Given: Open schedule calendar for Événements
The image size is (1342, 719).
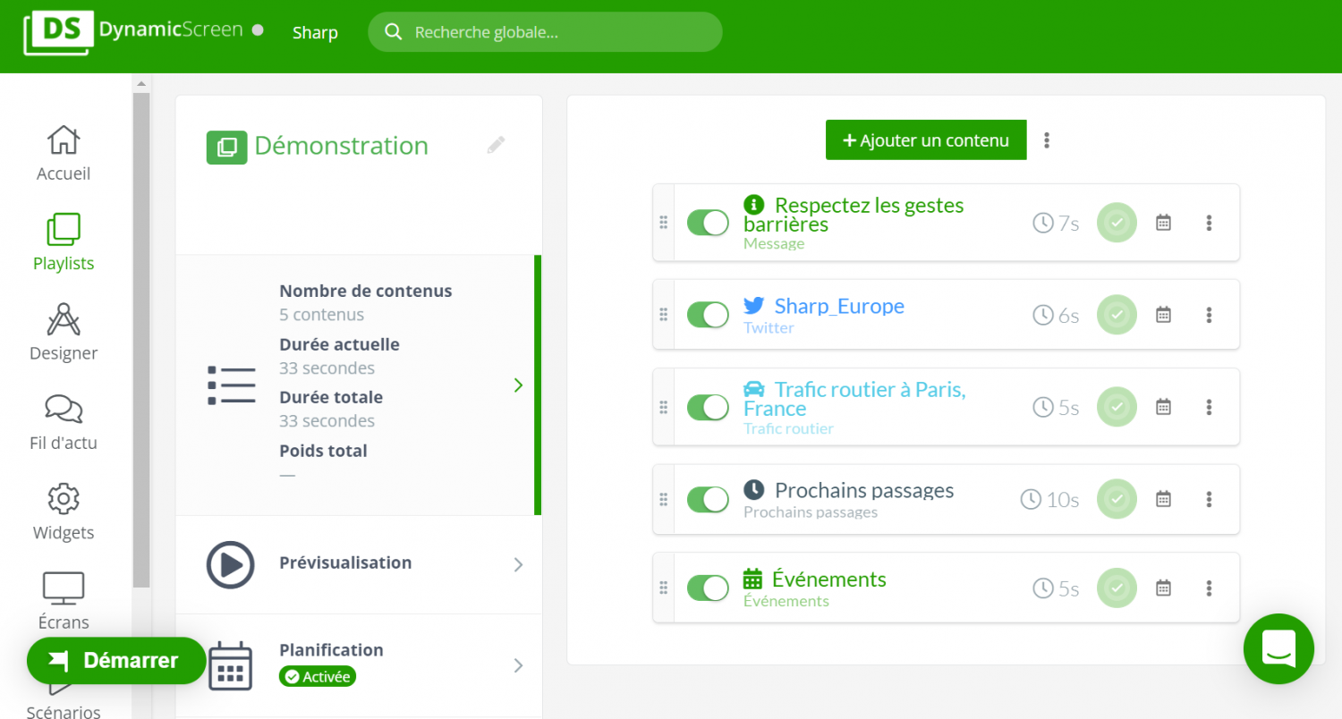Looking at the screenshot, I should pos(1163,588).
